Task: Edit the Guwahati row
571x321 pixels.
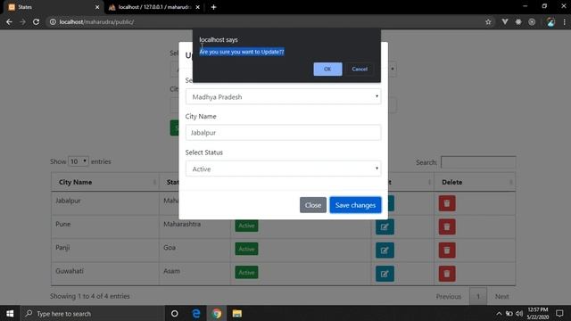Action: (385, 274)
